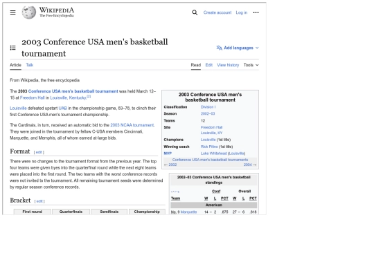Click the Conf header in standings table
Viewport: 374px width, 280px height.
coord(216,192)
